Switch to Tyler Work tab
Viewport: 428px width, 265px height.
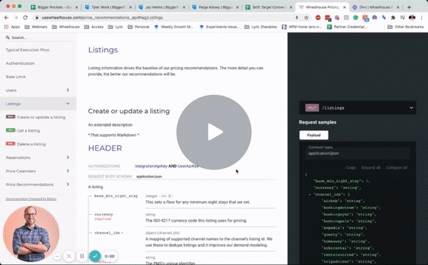point(108,7)
